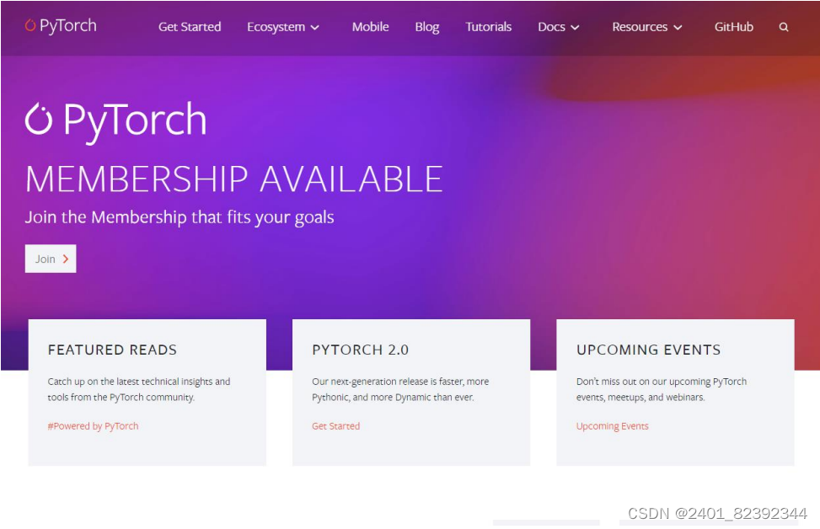The width and height of the screenshot is (820, 529).
Task: Follow the #Powered by PyTorch link
Action: 93,426
